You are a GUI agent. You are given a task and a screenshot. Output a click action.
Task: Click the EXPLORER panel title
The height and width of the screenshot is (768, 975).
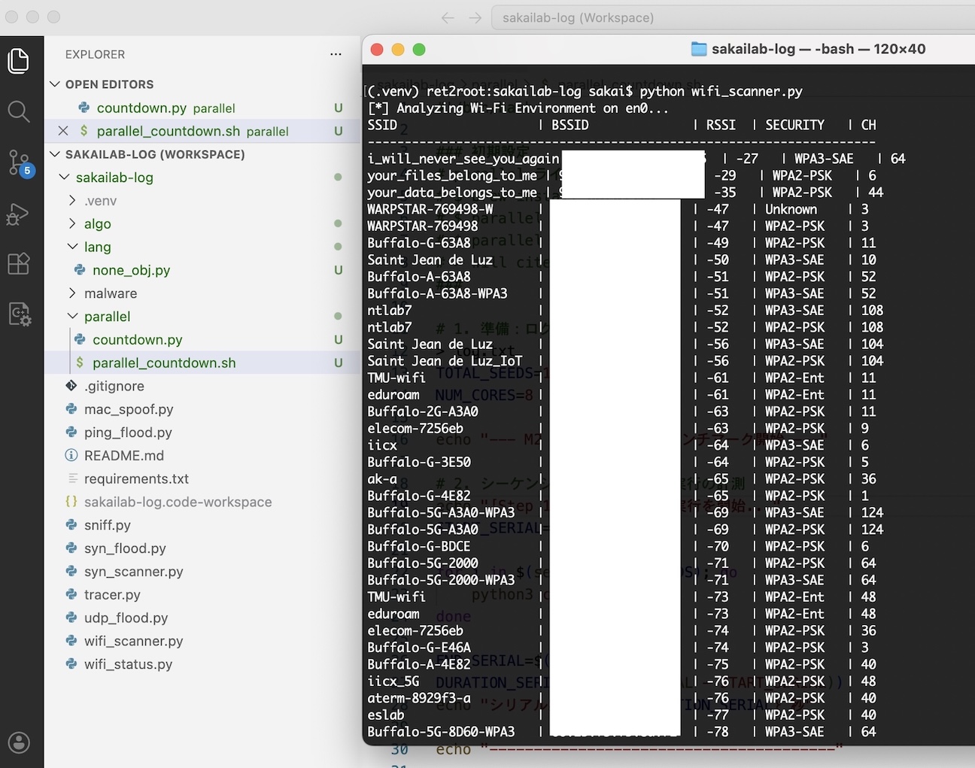[95, 54]
